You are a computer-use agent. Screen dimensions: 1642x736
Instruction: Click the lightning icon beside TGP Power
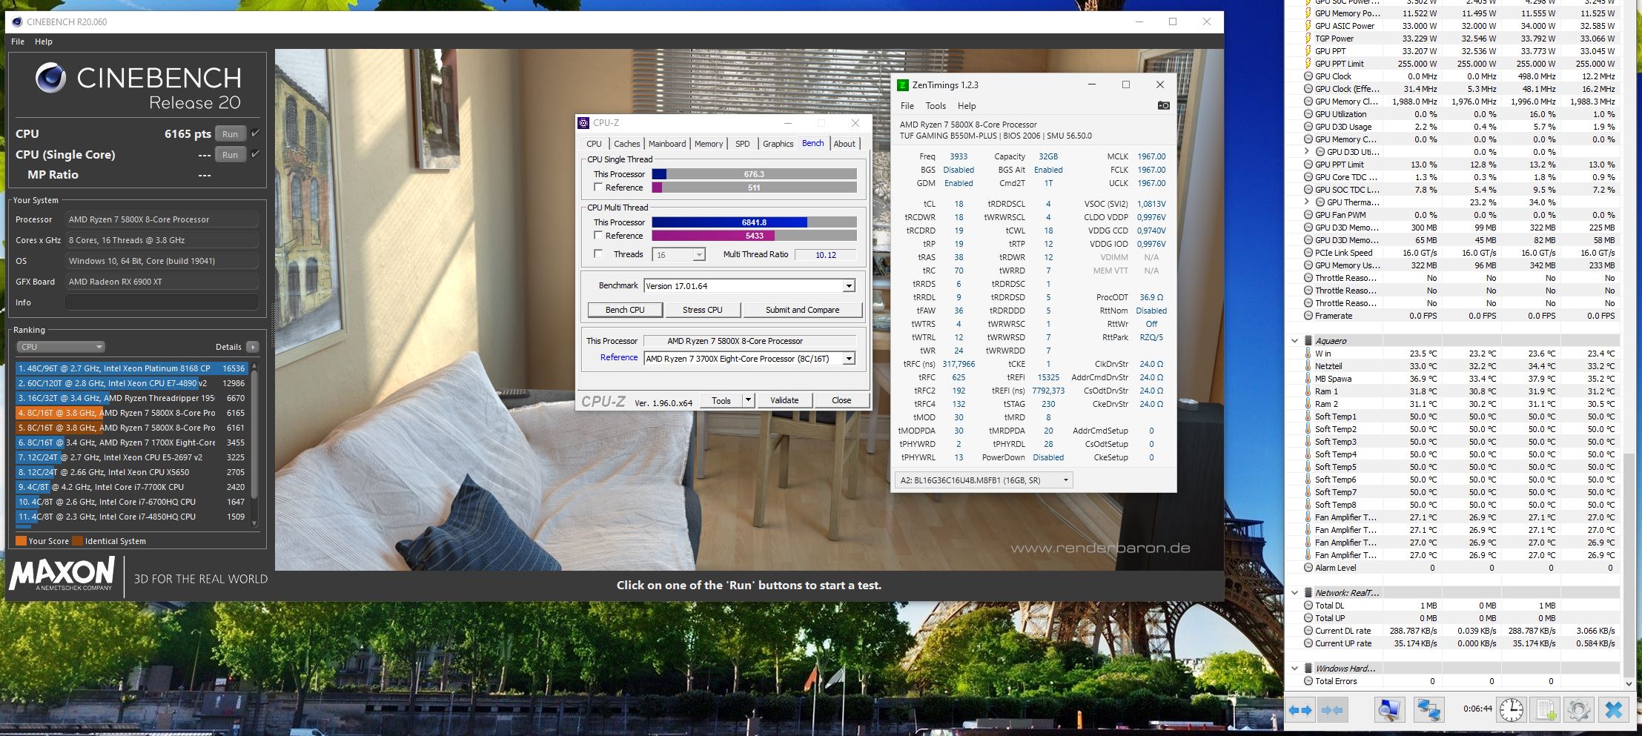1308,39
